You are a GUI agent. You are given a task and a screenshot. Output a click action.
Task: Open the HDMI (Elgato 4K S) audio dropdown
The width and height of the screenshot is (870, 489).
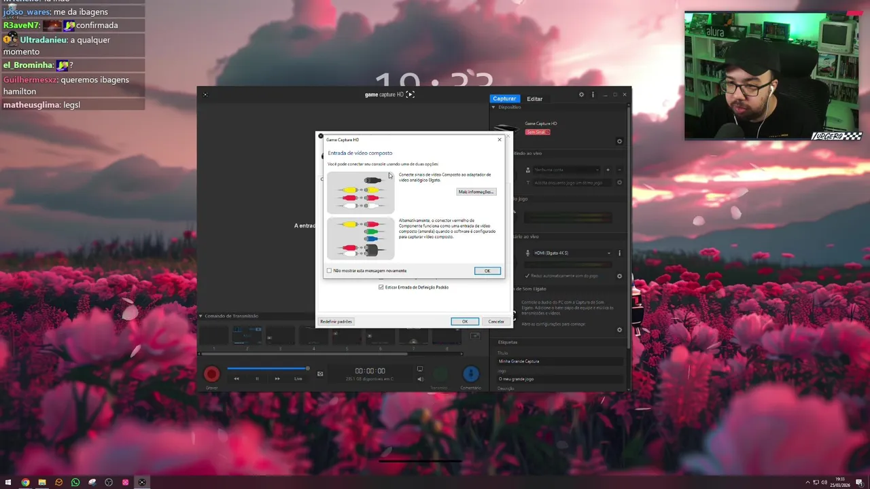point(572,253)
